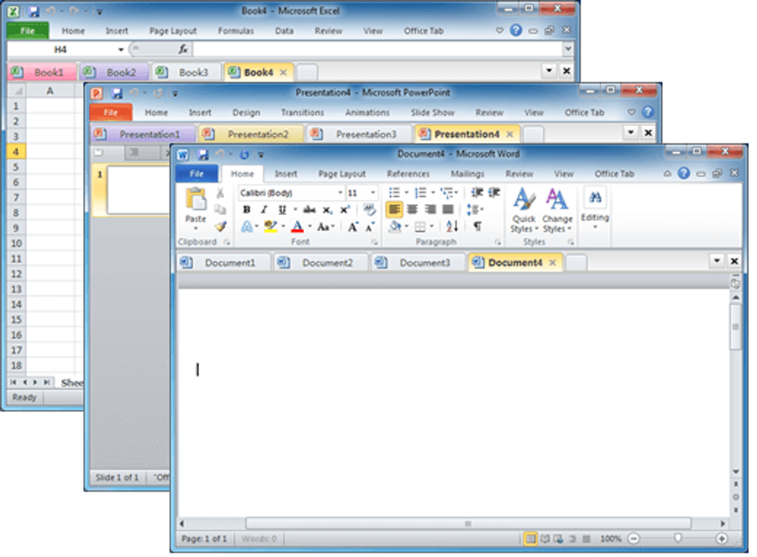Viewport: 757px width, 557px height.
Task: Click Decrease Indent icon in Word
Action: click(477, 192)
